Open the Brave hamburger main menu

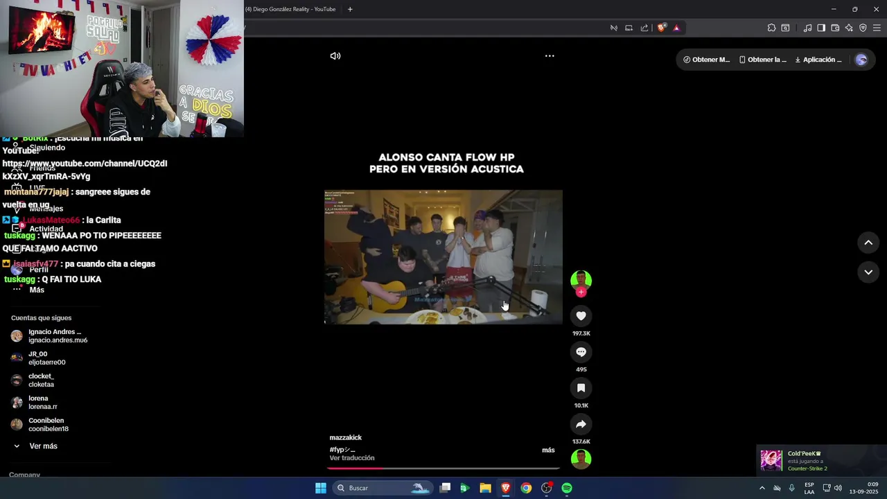point(877,28)
